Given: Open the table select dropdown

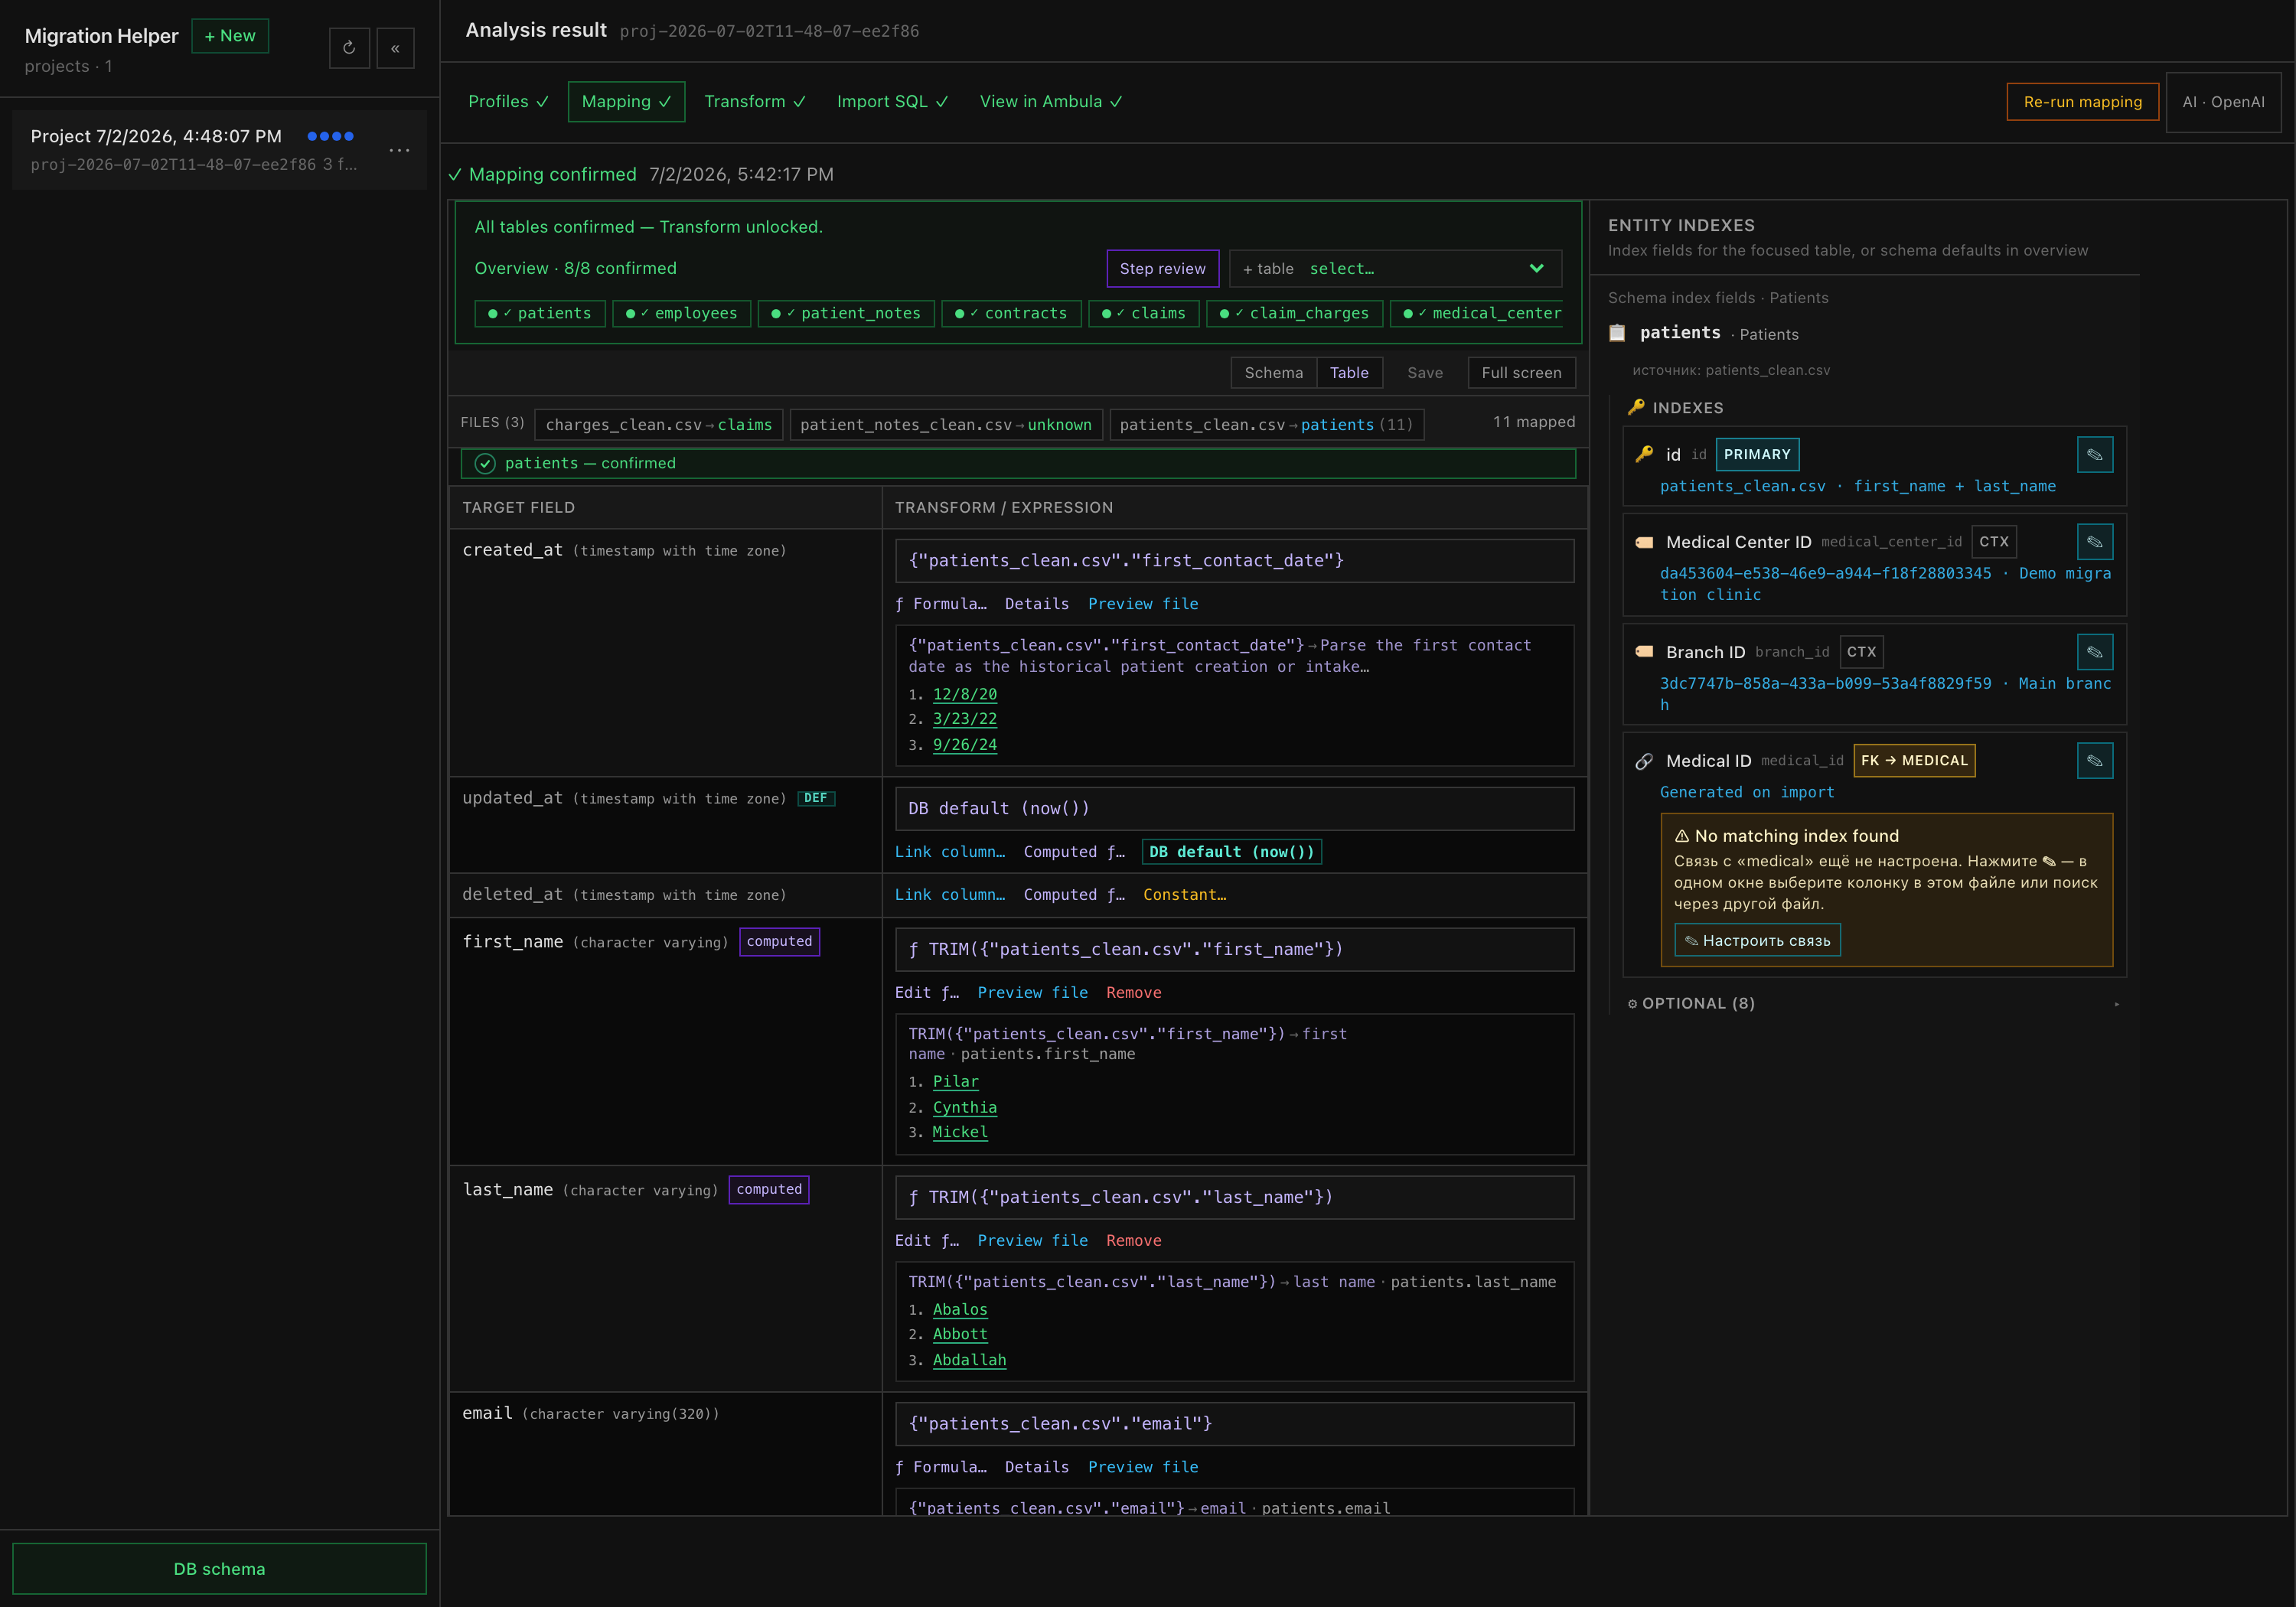Looking at the screenshot, I should pos(1395,269).
